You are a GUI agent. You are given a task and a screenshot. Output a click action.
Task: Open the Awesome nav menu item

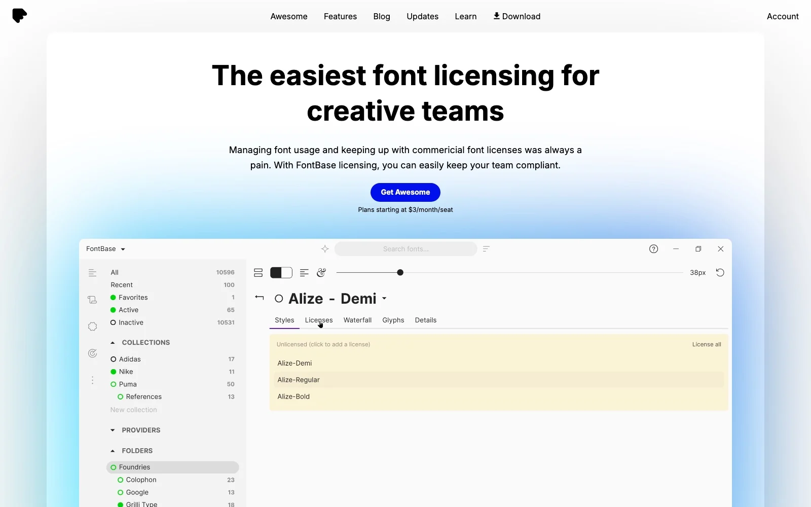click(x=289, y=16)
